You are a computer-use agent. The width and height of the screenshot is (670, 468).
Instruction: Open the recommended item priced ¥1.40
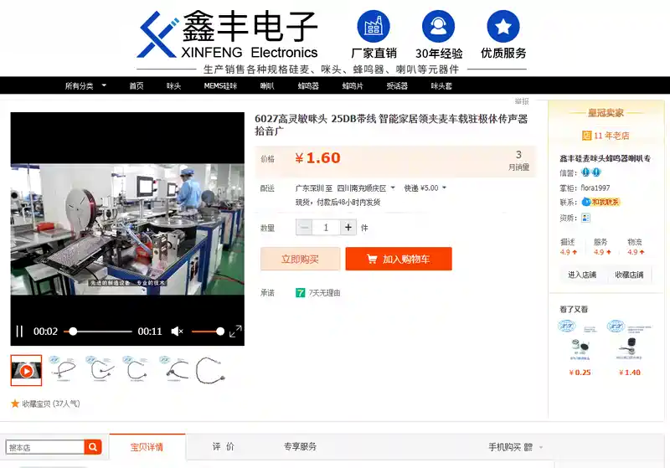[x=630, y=348]
